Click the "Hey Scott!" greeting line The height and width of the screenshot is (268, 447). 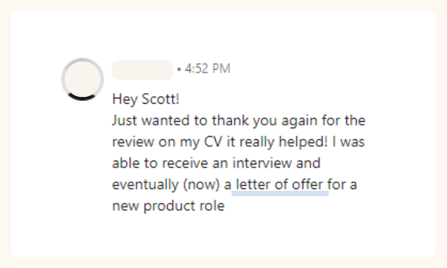pyautogui.click(x=146, y=99)
